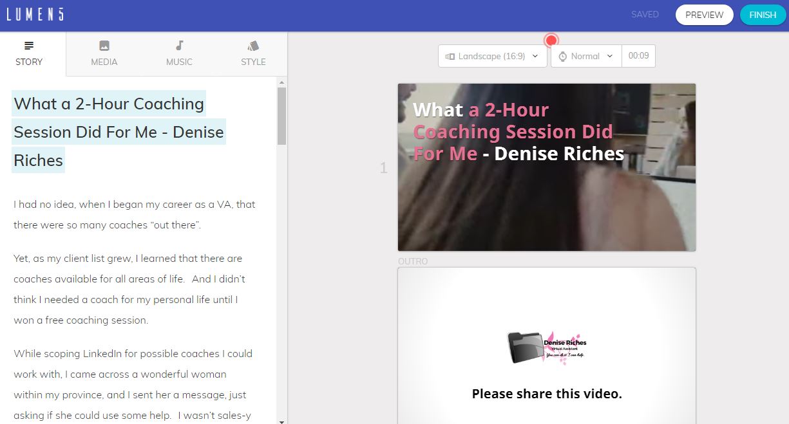Open the Media tab
This screenshot has width=789, height=424.
(x=104, y=53)
